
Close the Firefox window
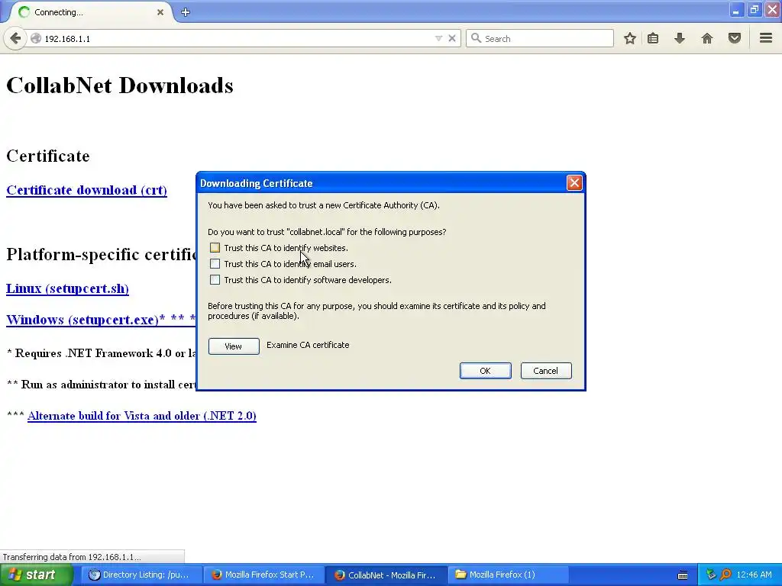tap(772, 10)
